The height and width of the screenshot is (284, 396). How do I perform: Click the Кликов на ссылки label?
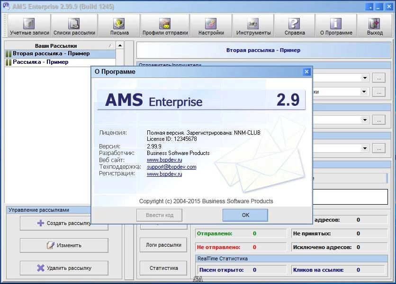[318, 270]
